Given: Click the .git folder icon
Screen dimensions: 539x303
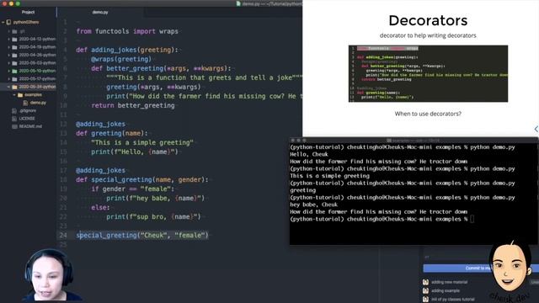Looking at the screenshot, I should (x=14, y=31).
